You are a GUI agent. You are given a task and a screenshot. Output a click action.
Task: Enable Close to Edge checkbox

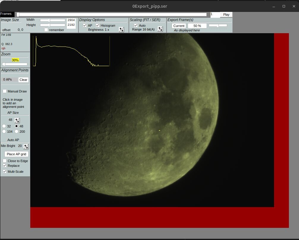4,161
